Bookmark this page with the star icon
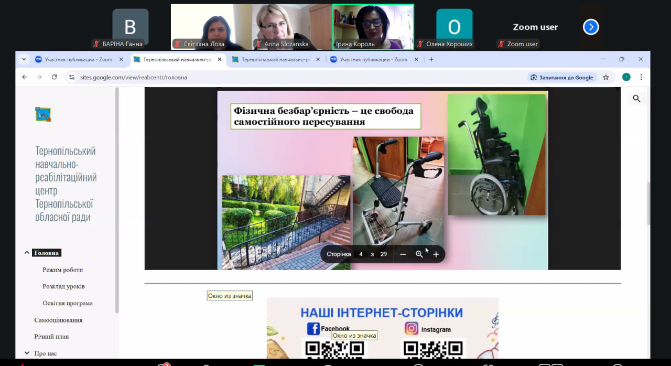The height and width of the screenshot is (366, 671). [606, 77]
